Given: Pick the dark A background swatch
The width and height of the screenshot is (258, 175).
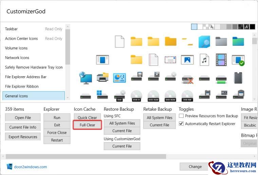Looking at the screenshot, I should (246, 27).
